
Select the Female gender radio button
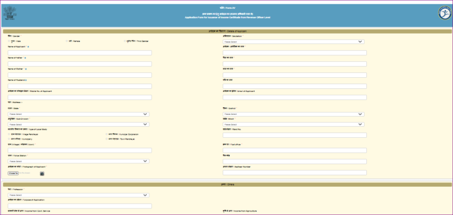(x=67, y=41)
